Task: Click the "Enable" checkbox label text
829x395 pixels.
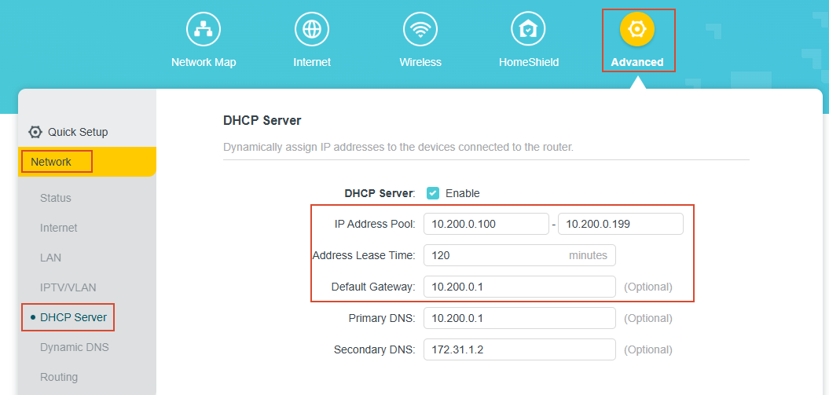Action: tap(463, 193)
